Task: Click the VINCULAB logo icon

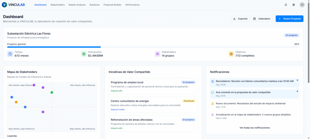Action: pos(4,5)
